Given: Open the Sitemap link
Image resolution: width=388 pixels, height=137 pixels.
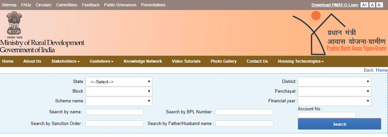Looking at the screenshot, I should (9, 5).
